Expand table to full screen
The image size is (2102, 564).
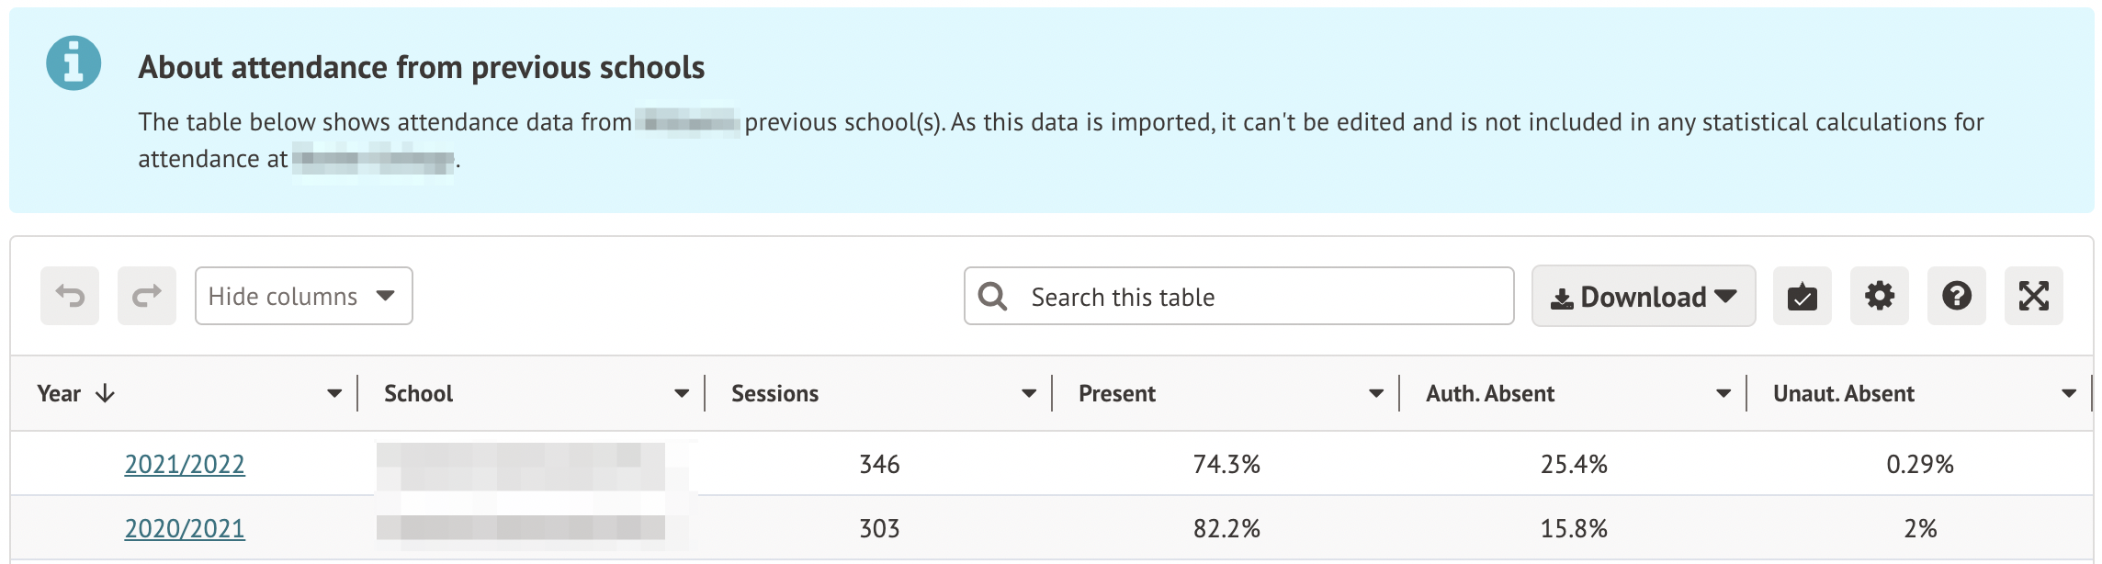coord(2033,296)
